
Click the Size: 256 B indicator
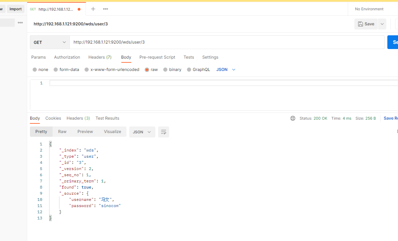(365, 118)
